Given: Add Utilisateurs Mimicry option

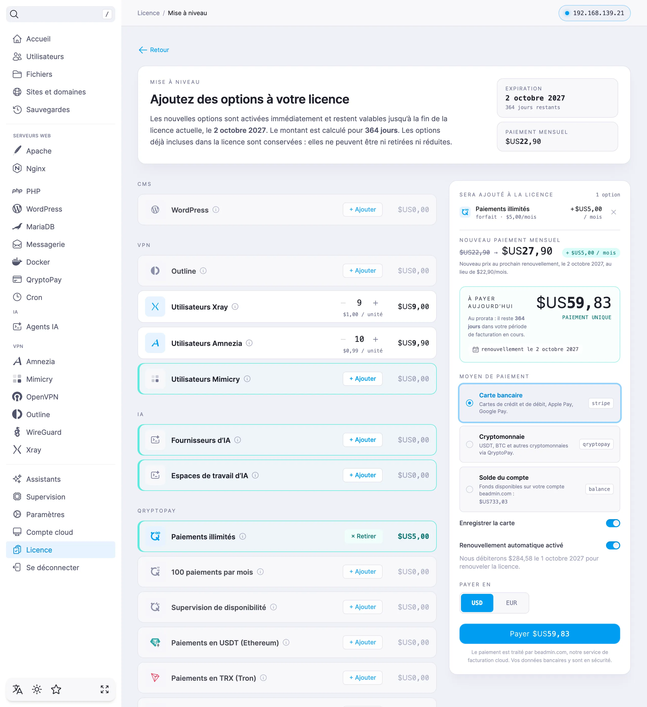Looking at the screenshot, I should (x=363, y=379).
